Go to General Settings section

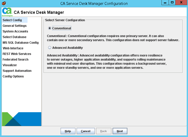tap(15, 26)
